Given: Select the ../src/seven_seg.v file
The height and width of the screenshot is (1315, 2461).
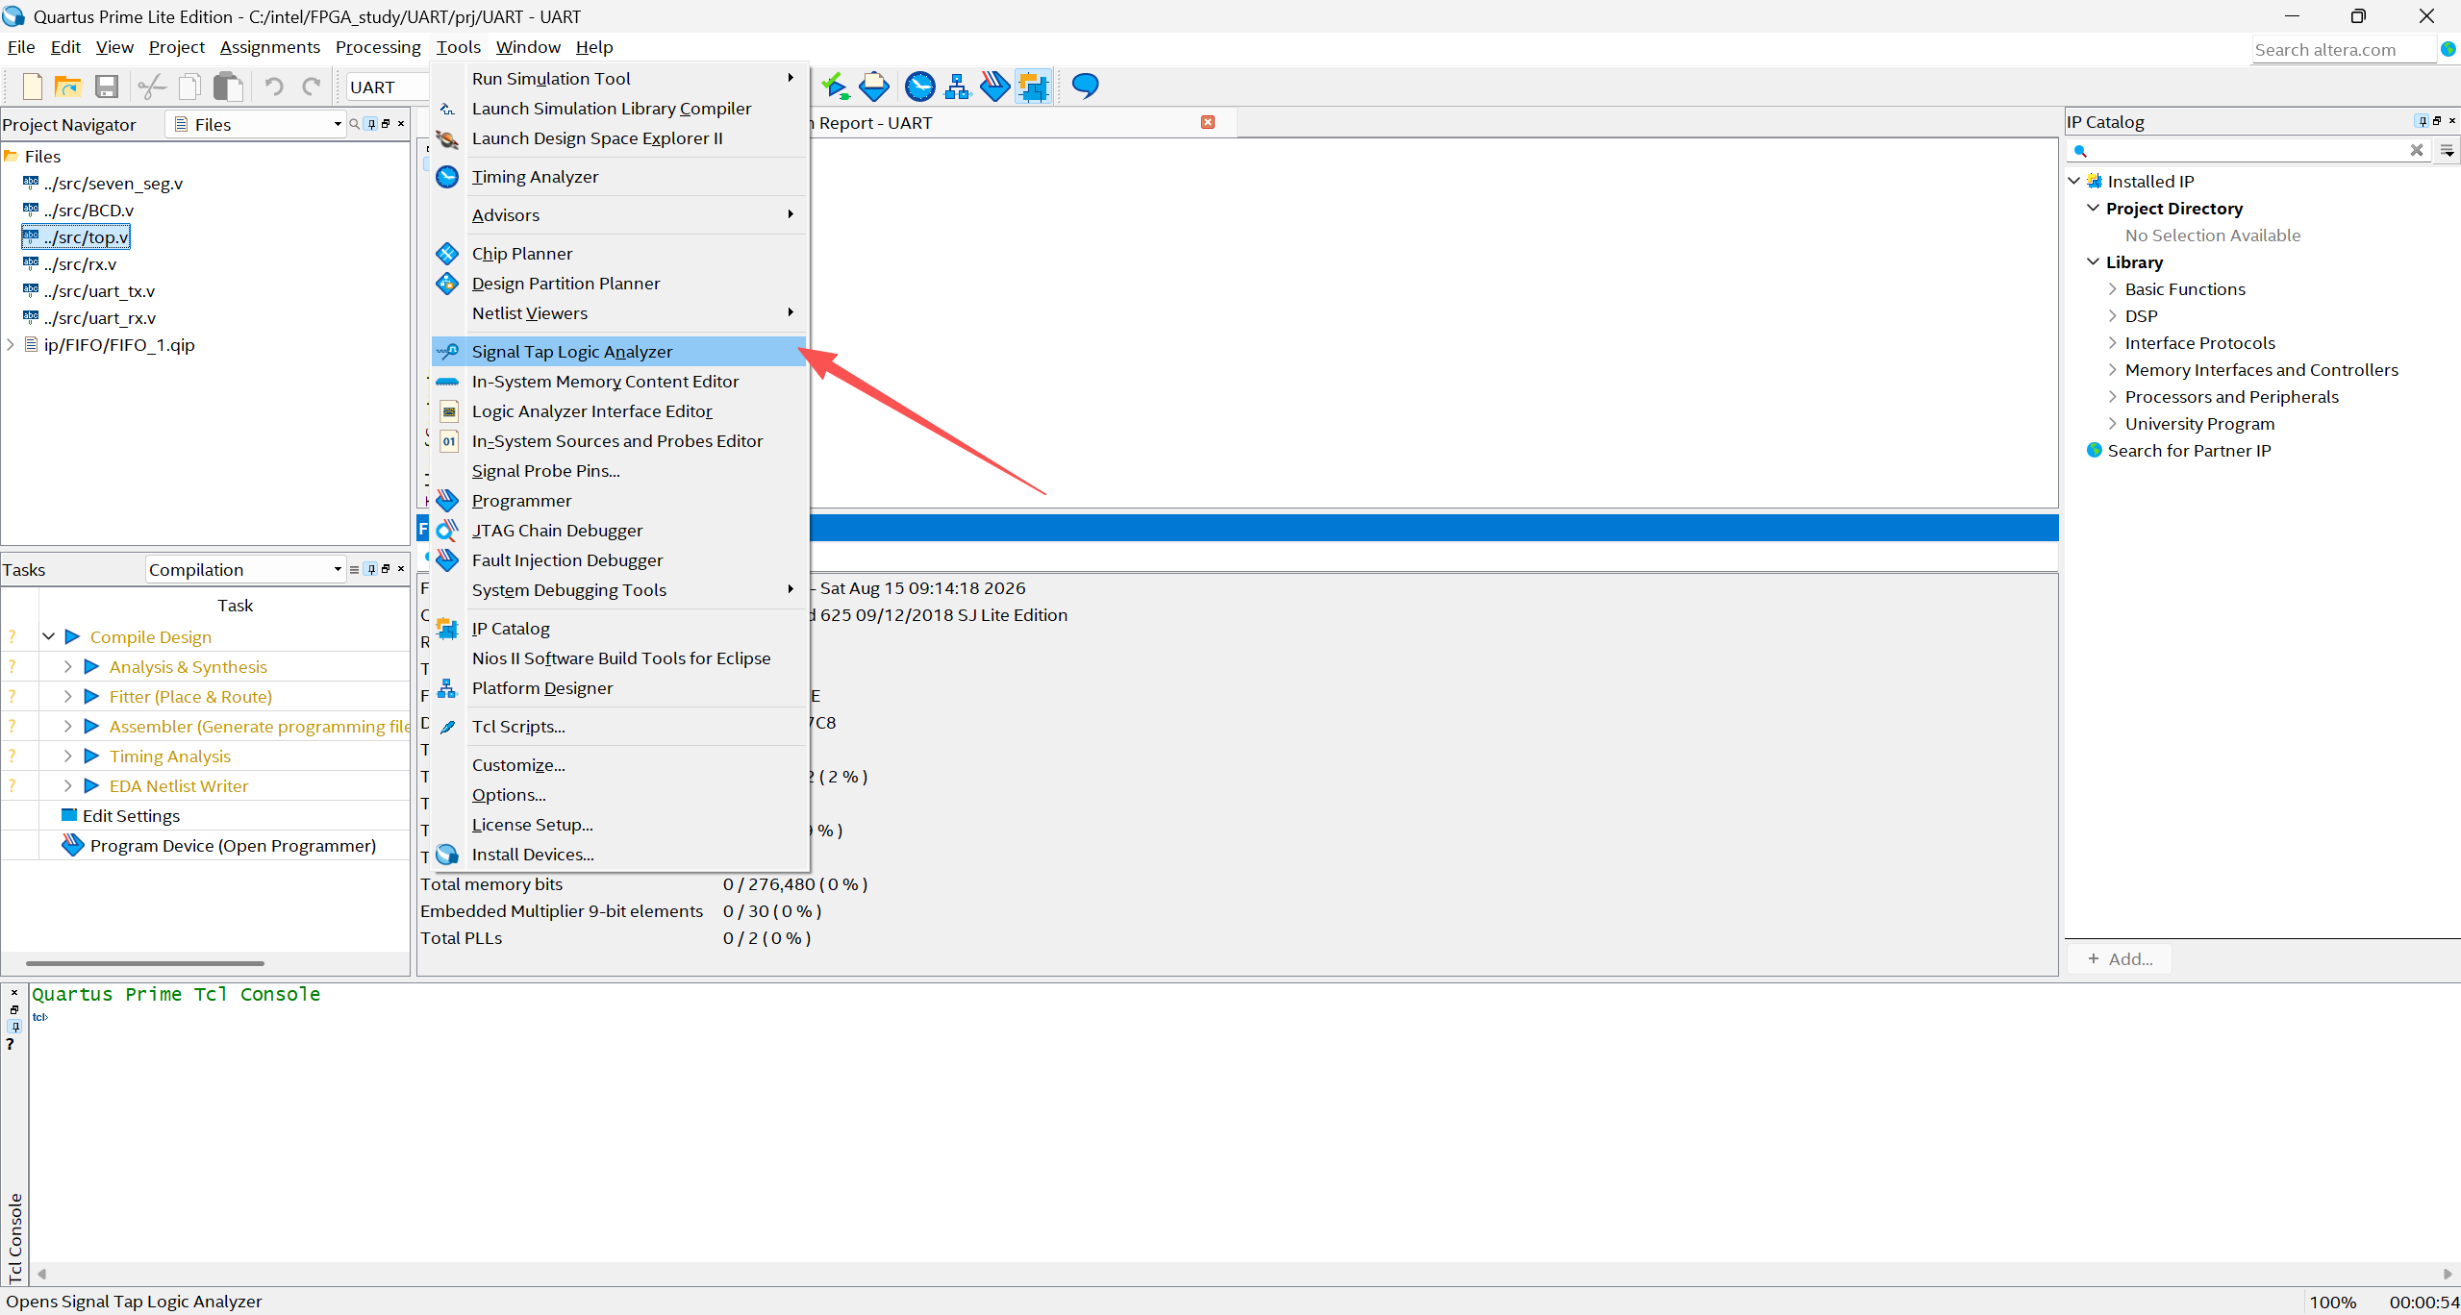Looking at the screenshot, I should tap(113, 184).
